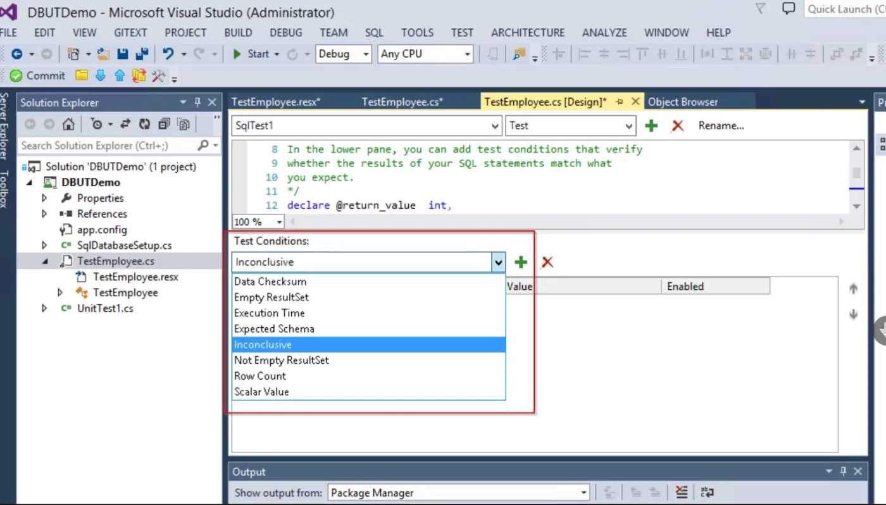Screen dimensions: 886x505
Task: Close the TestEmployee.cs [Design] tab
Action: coord(635,102)
